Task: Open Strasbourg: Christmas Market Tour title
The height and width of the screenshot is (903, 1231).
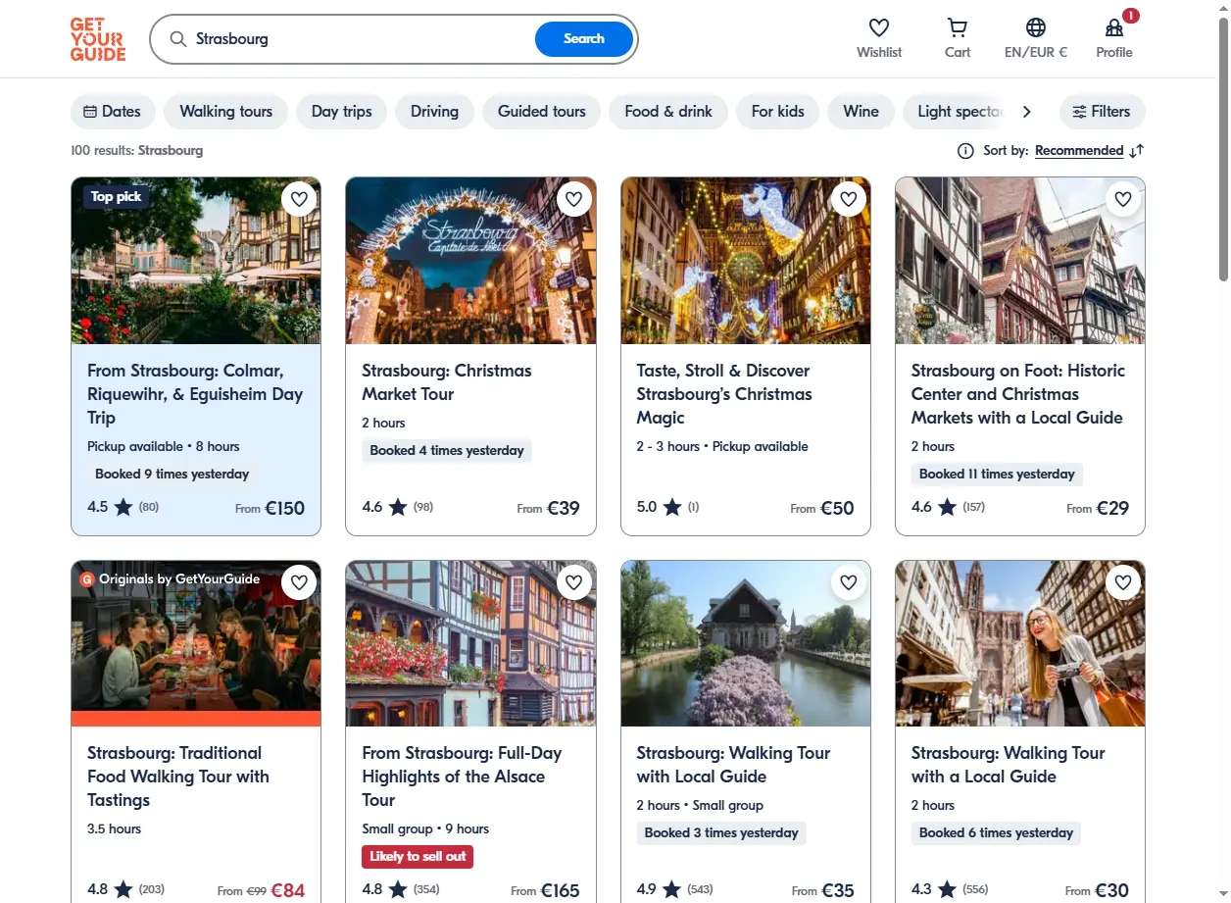Action: [x=447, y=382]
